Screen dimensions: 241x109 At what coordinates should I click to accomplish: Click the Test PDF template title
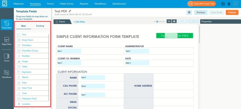click(61, 11)
